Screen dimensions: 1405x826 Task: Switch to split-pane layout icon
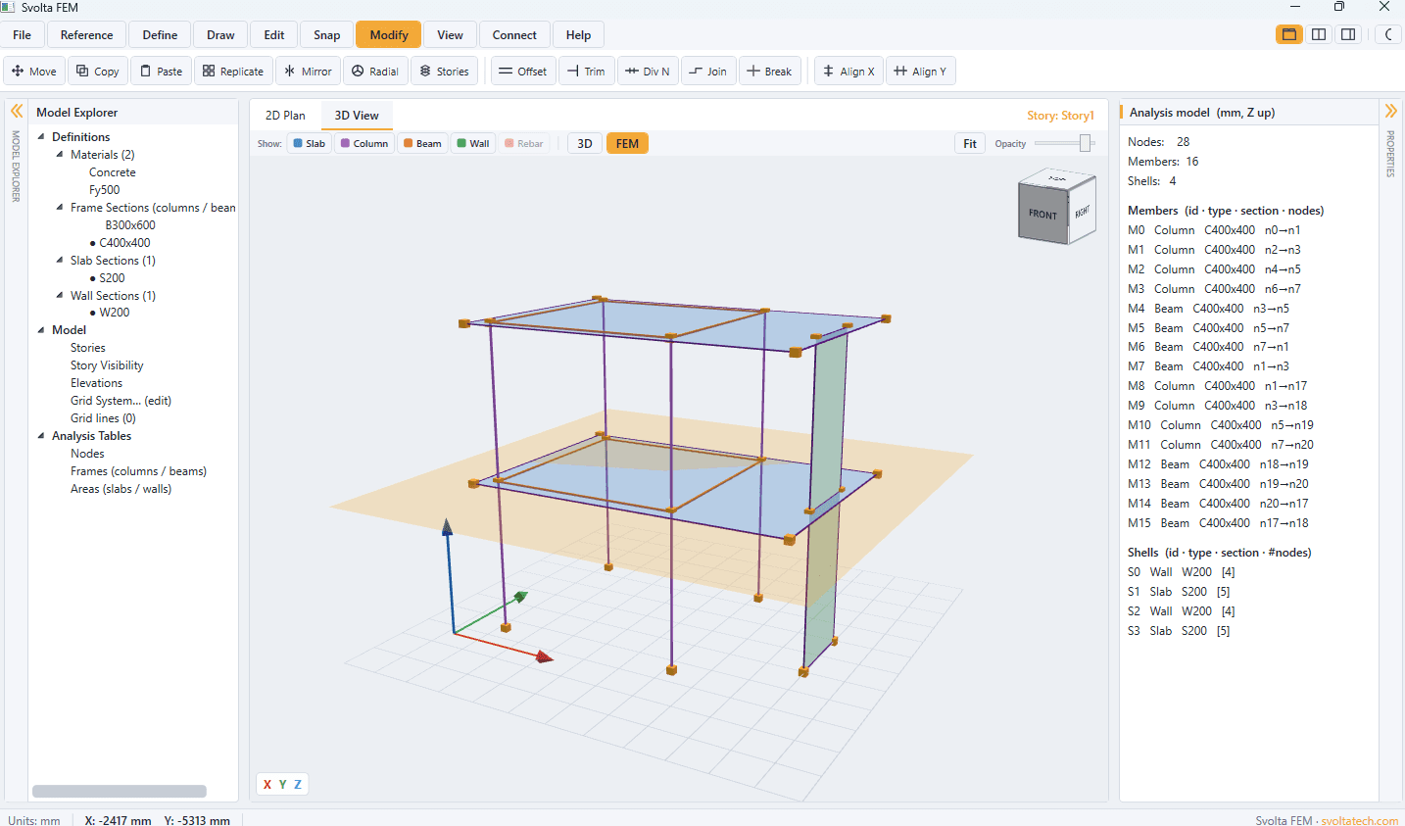point(1319,34)
